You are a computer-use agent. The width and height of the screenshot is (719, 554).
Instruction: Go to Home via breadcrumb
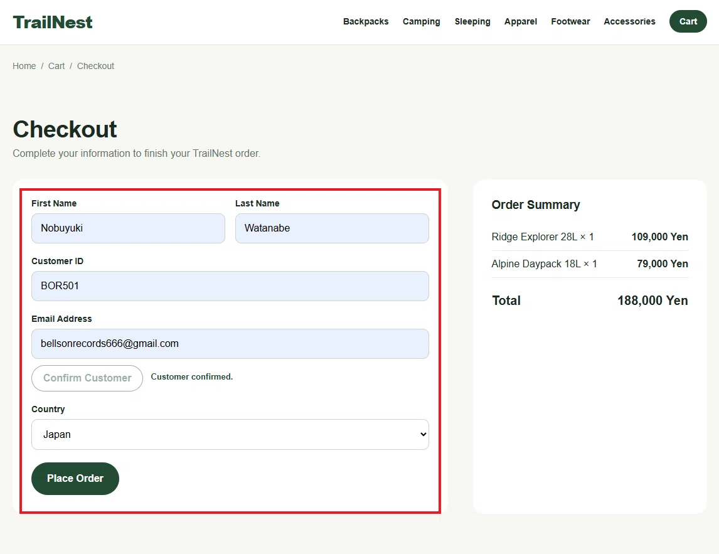[x=24, y=66]
